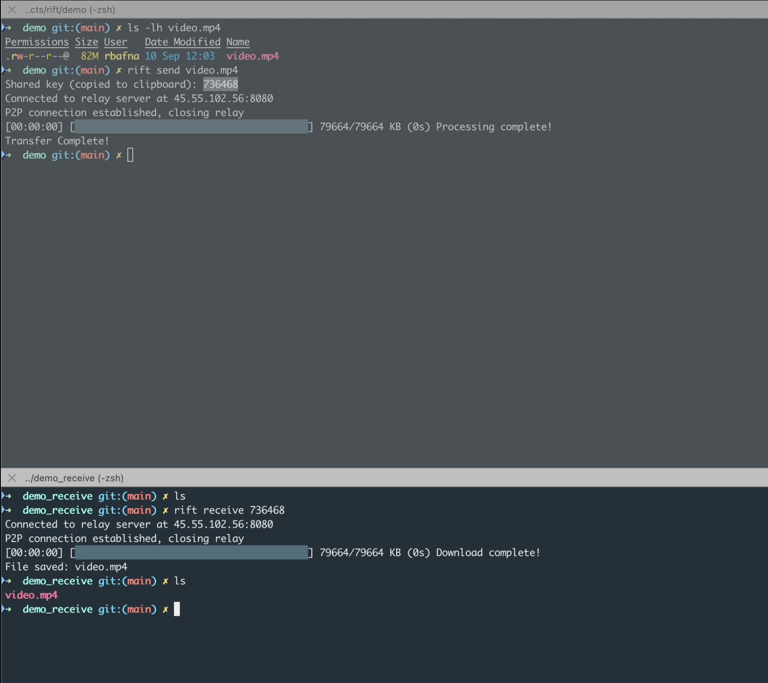768x683 pixels.
Task: Click the highlighted shared key 736468
Action: [x=220, y=84]
